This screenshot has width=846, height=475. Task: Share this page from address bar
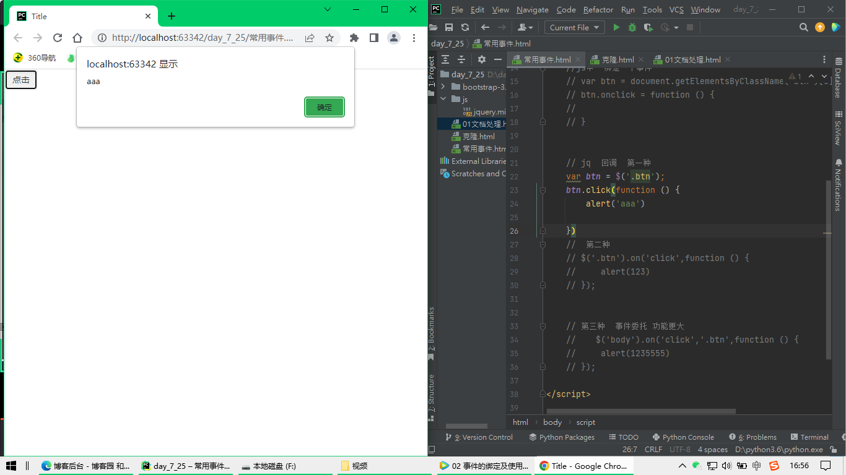(x=310, y=38)
